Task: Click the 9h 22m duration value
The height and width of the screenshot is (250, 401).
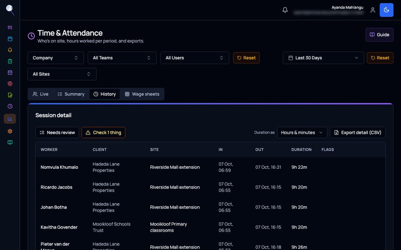Action: (x=299, y=167)
